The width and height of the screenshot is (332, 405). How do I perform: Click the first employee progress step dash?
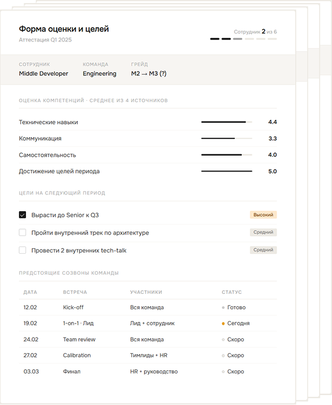[x=215, y=39]
